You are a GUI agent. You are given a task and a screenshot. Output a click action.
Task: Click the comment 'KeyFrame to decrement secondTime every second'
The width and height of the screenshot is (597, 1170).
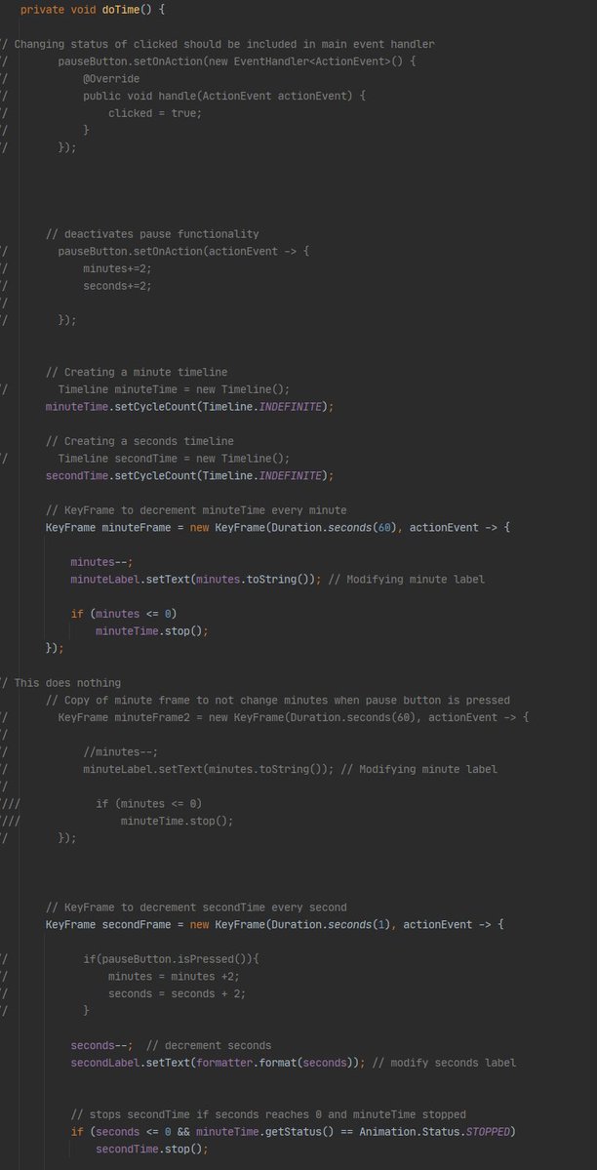click(196, 907)
